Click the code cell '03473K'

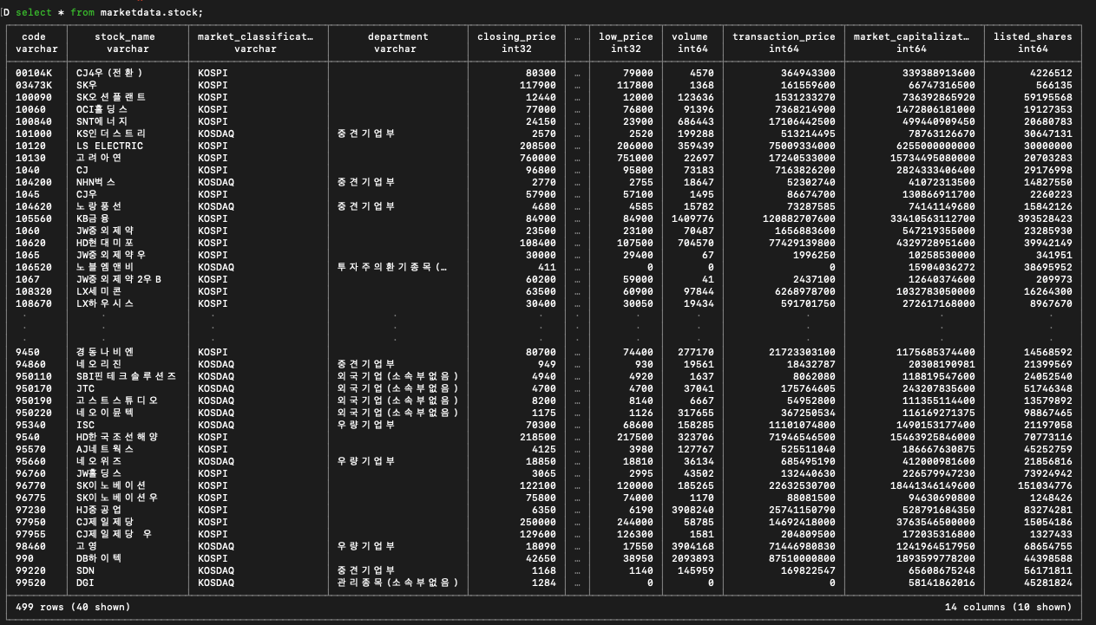pyautogui.click(x=34, y=85)
